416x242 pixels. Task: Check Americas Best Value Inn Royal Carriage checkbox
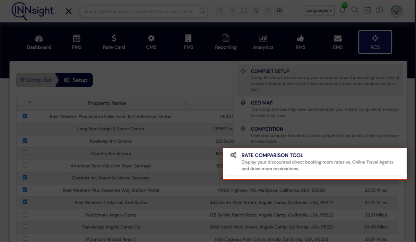click(x=25, y=165)
